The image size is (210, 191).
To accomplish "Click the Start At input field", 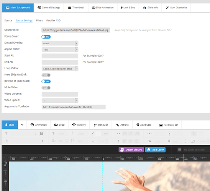I will [60, 56].
